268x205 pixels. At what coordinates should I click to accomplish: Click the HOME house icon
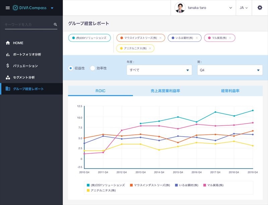point(8,43)
